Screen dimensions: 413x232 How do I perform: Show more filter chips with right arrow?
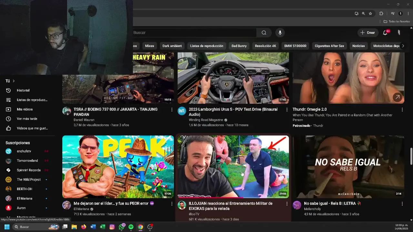[x=403, y=46]
